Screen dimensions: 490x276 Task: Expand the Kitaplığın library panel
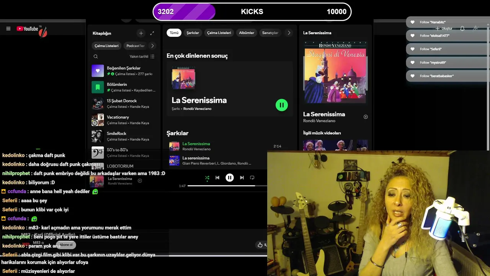(x=152, y=33)
